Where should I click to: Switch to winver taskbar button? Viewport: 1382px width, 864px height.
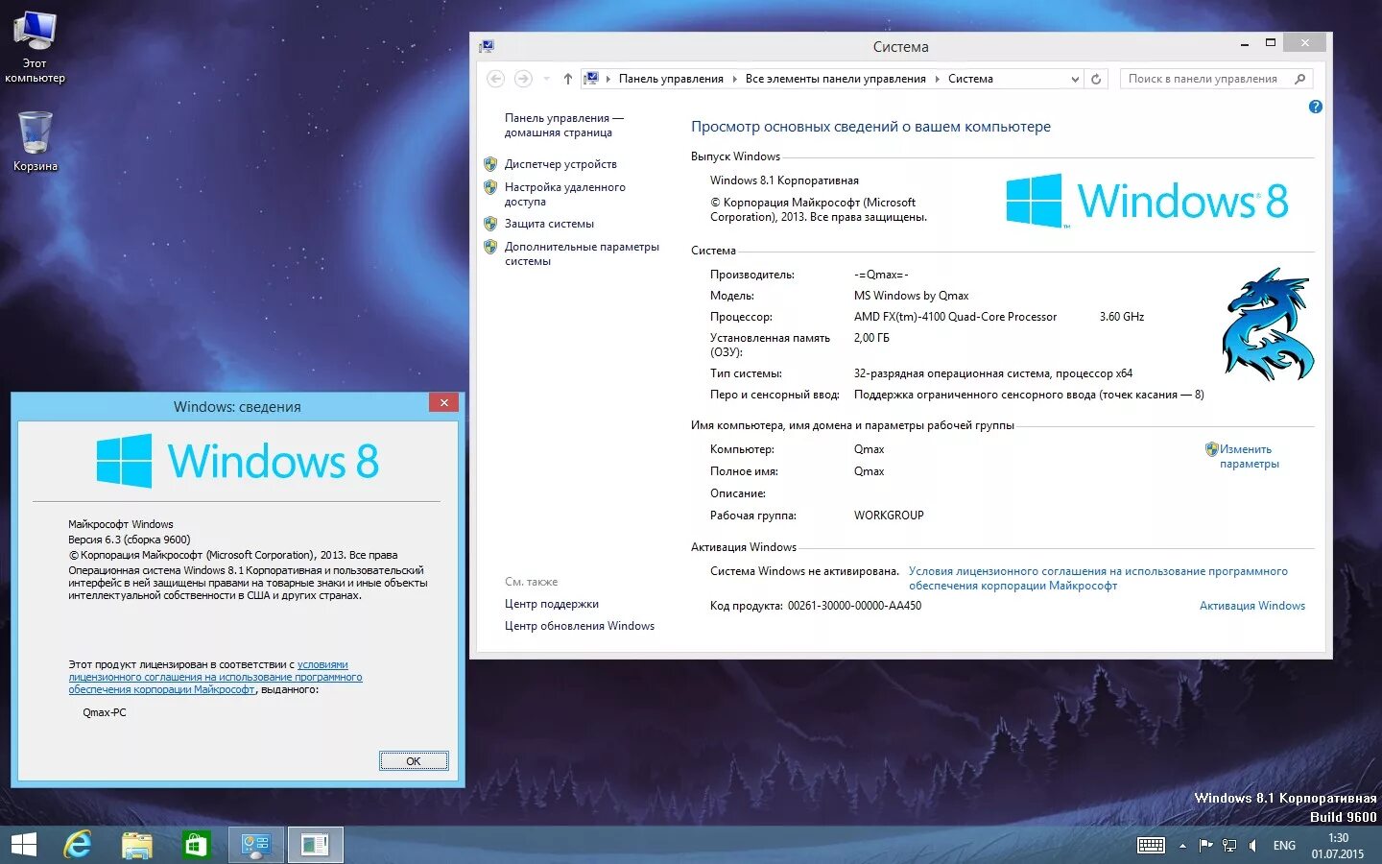[x=315, y=845]
